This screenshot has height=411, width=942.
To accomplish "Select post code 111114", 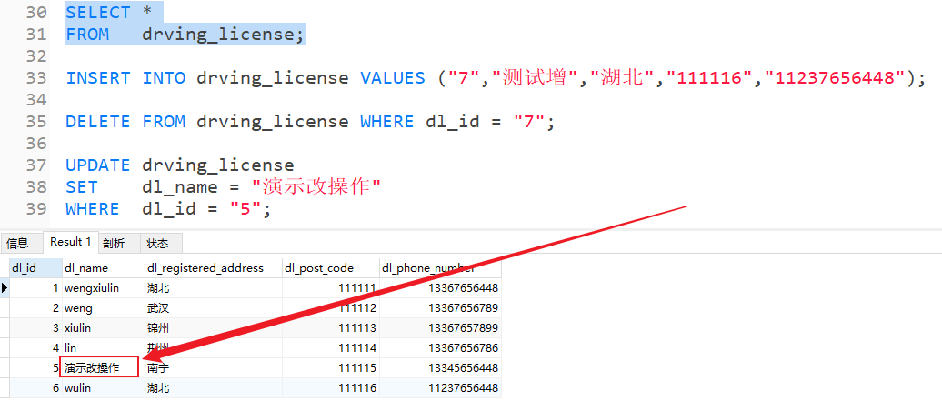I will click(x=331, y=348).
